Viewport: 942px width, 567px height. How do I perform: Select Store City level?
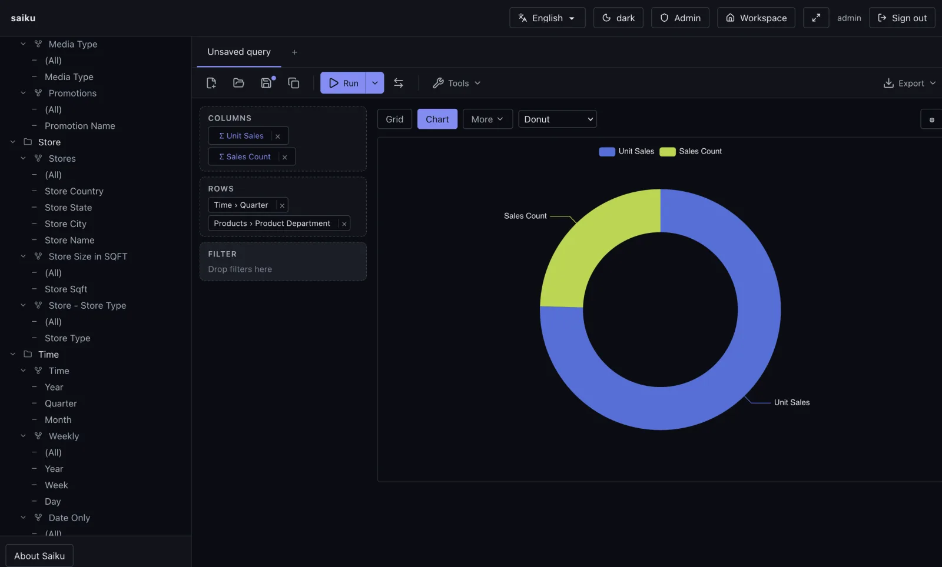(x=65, y=224)
